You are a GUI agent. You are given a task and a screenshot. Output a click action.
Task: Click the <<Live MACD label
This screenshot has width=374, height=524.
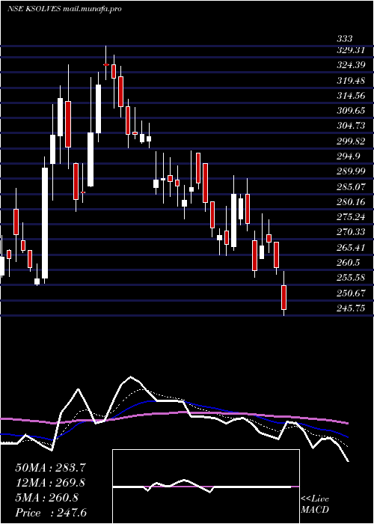tap(315, 505)
